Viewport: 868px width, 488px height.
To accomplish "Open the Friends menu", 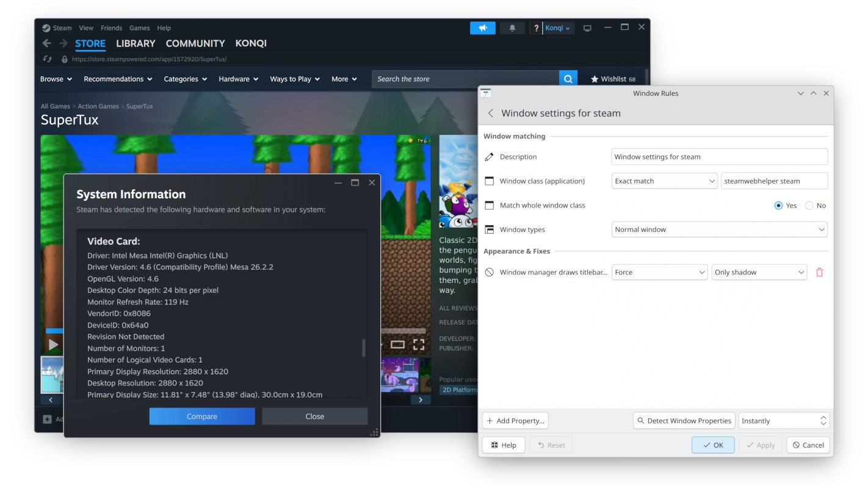I will (111, 28).
